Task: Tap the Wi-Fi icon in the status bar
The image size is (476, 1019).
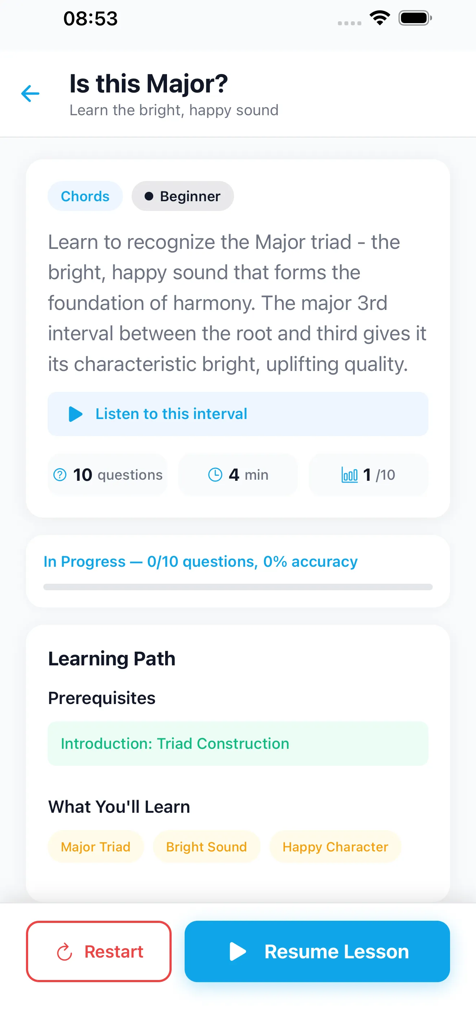Action: coord(380,17)
